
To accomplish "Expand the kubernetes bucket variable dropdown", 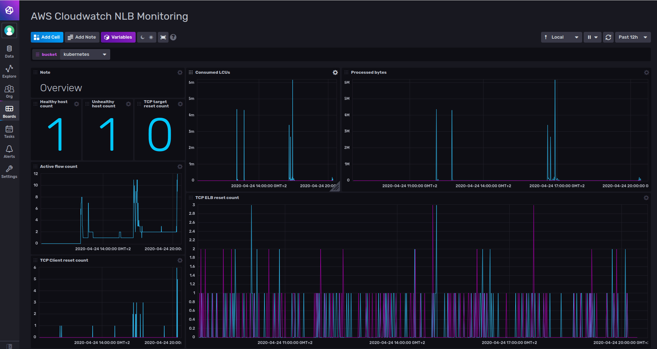I will coord(85,54).
